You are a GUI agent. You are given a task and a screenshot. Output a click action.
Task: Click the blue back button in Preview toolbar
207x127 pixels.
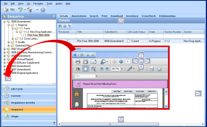tap(75, 55)
